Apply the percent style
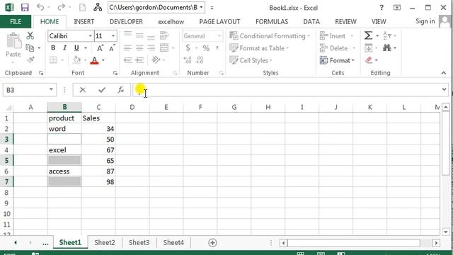Image resolution: width=453 pixels, height=255 pixels. pos(206,48)
